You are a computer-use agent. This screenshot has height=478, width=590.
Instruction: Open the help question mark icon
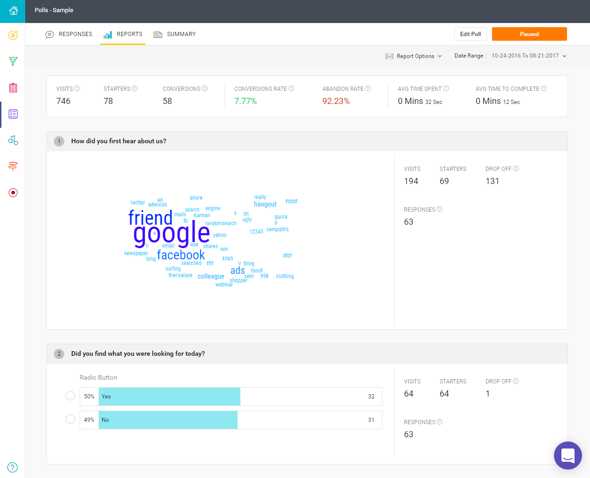[x=13, y=467]
